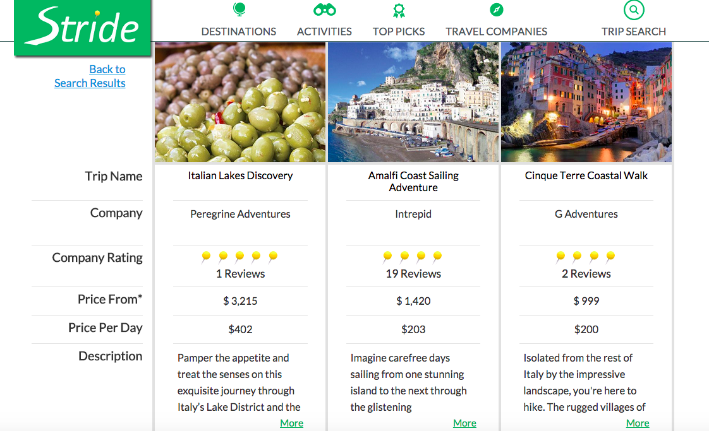Click the 19 Reviews text
Screen dimensions: 709x431
pos(413,274)
